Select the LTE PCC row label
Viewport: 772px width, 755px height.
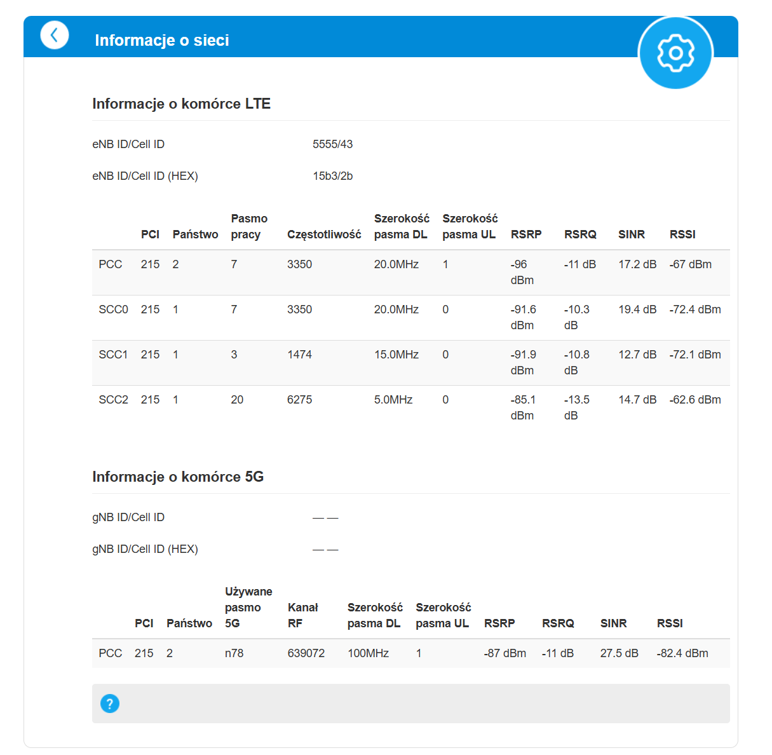tap(111, 264)
